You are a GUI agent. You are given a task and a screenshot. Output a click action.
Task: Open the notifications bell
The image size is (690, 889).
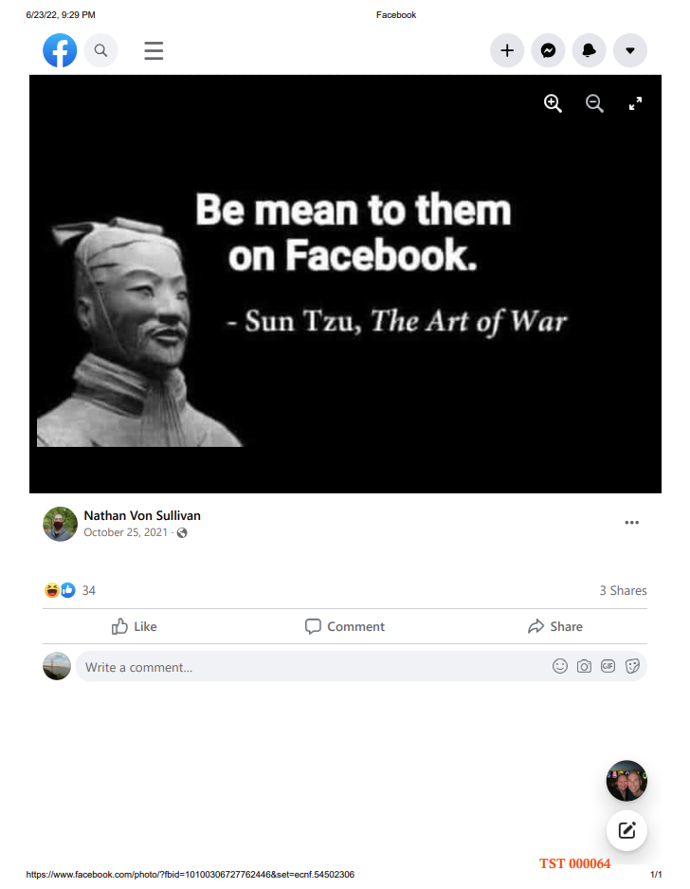click(x=590, y=50)
